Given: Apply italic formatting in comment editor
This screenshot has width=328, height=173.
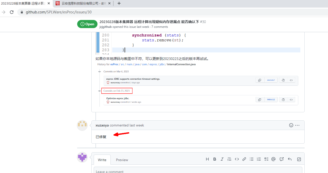Looking at the screenshot, I should pos(222,159).
